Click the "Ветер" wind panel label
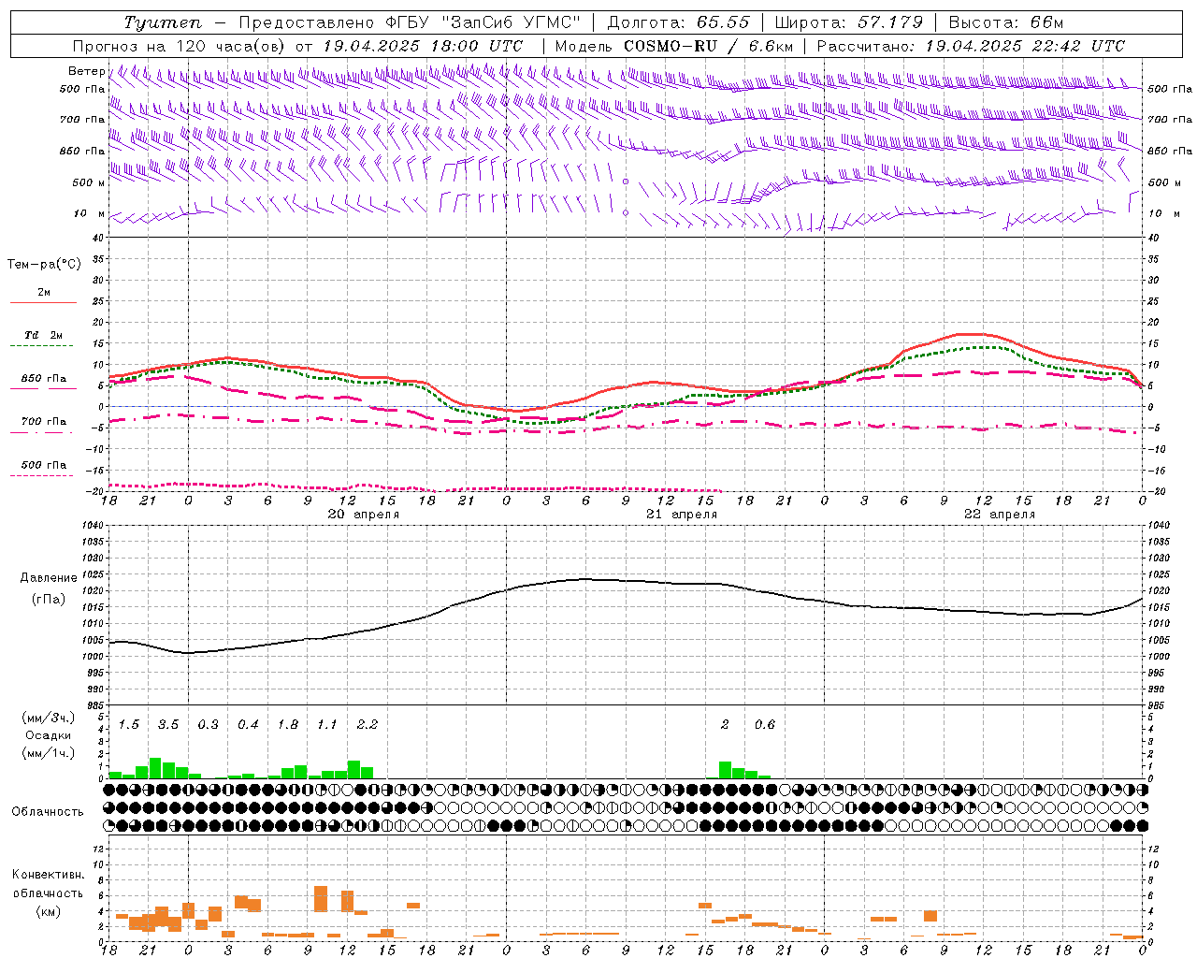The width and height of the screenshot is (1197, 958). tap(86, 71)
